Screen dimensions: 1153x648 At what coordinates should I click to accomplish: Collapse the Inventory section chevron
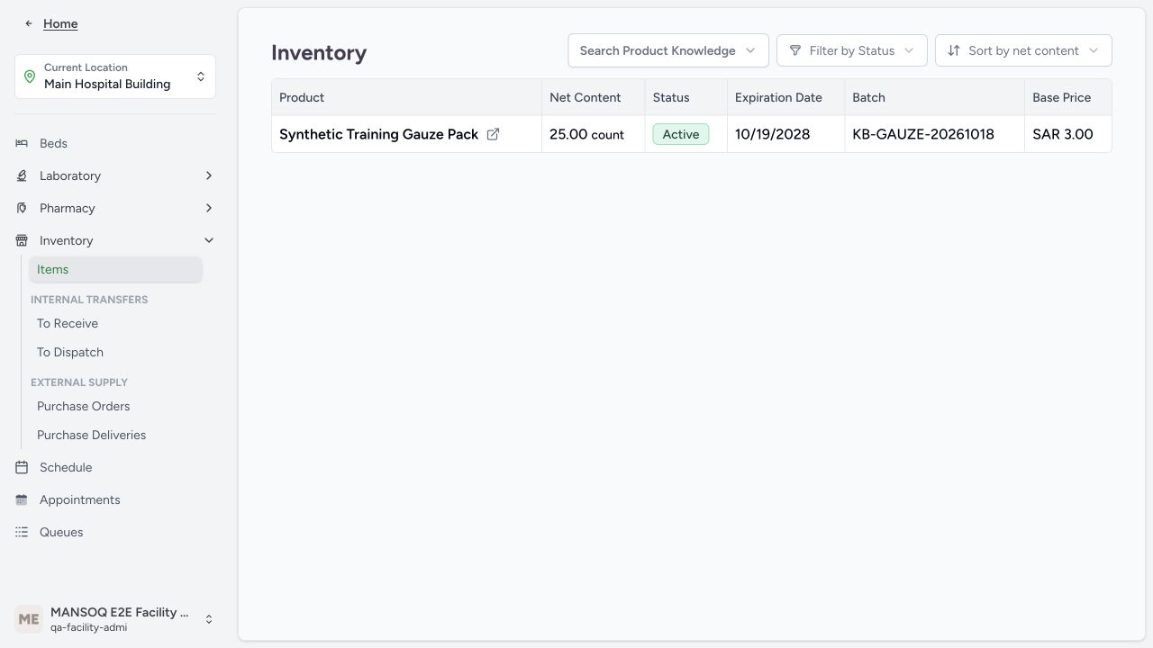[209, 240]
